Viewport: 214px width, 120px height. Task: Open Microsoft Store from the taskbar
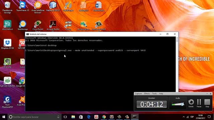point(81,117)
